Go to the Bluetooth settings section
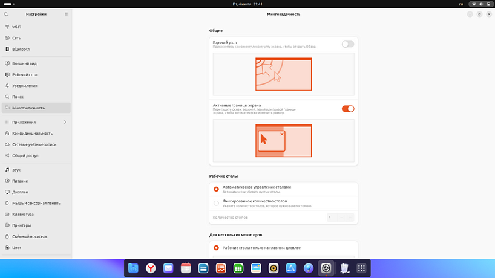495x278 pixels. pos(21,49)
